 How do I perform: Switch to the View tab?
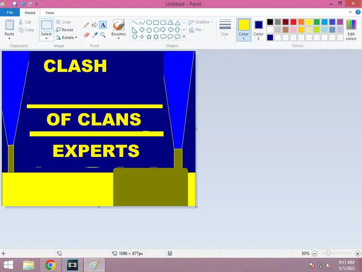49,13
